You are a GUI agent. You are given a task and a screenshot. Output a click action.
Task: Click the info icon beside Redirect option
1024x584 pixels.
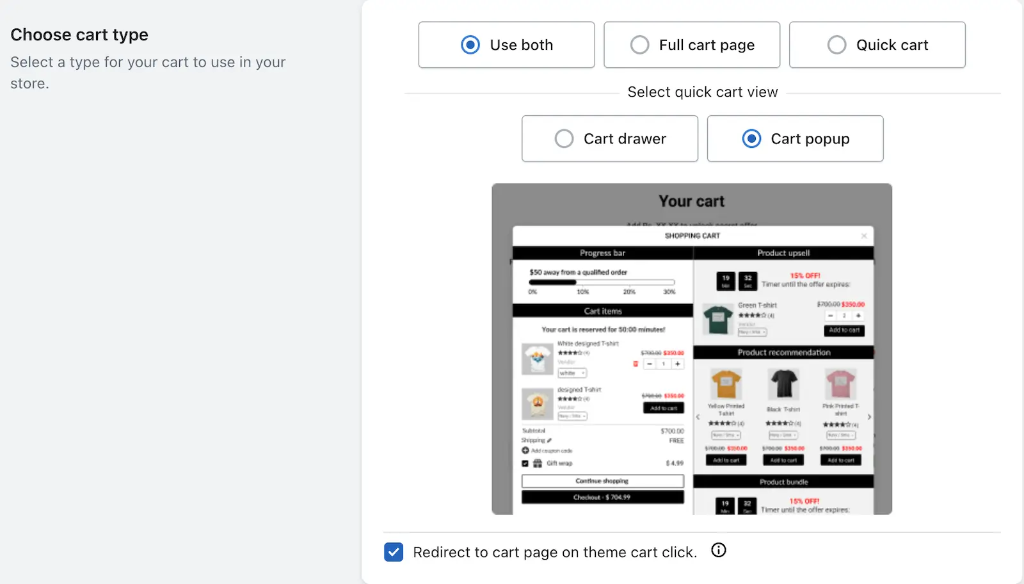[719, 551]
